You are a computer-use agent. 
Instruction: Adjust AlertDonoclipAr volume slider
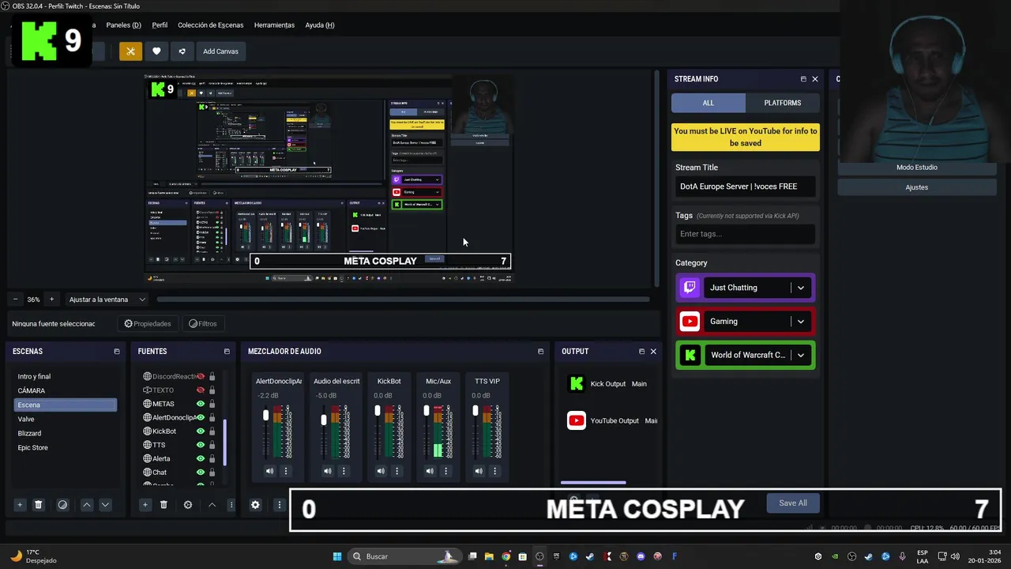pos(266,416)
